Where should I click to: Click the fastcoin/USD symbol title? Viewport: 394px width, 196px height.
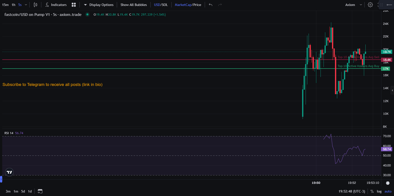pos(43,14)
